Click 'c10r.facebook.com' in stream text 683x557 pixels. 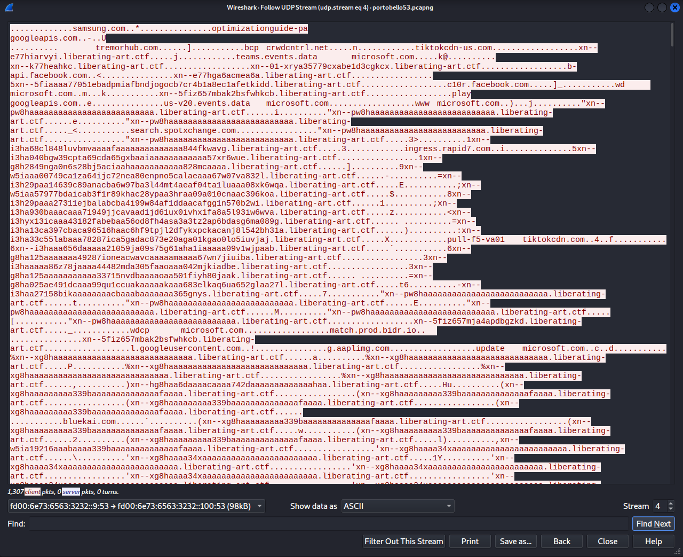488,84
